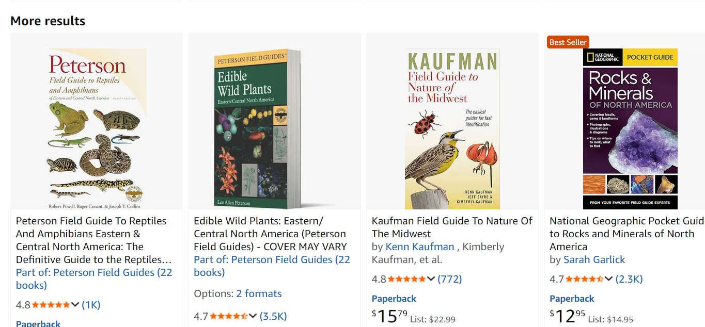Click star rating icons for Edible Wild Plants
The width and height of the screenshot is (705, 327).
click(228, 316)
